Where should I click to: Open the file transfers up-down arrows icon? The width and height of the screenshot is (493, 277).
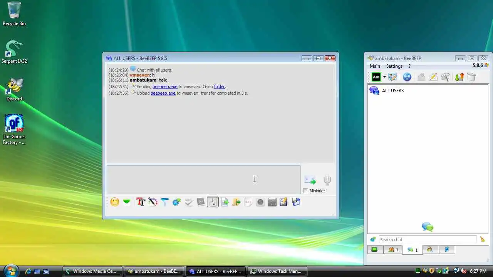tap(459, 77)
